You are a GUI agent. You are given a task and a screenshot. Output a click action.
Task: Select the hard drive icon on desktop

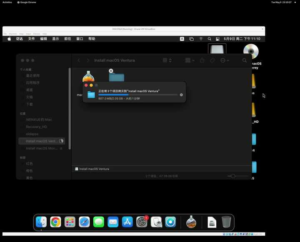tap(217, 49)
